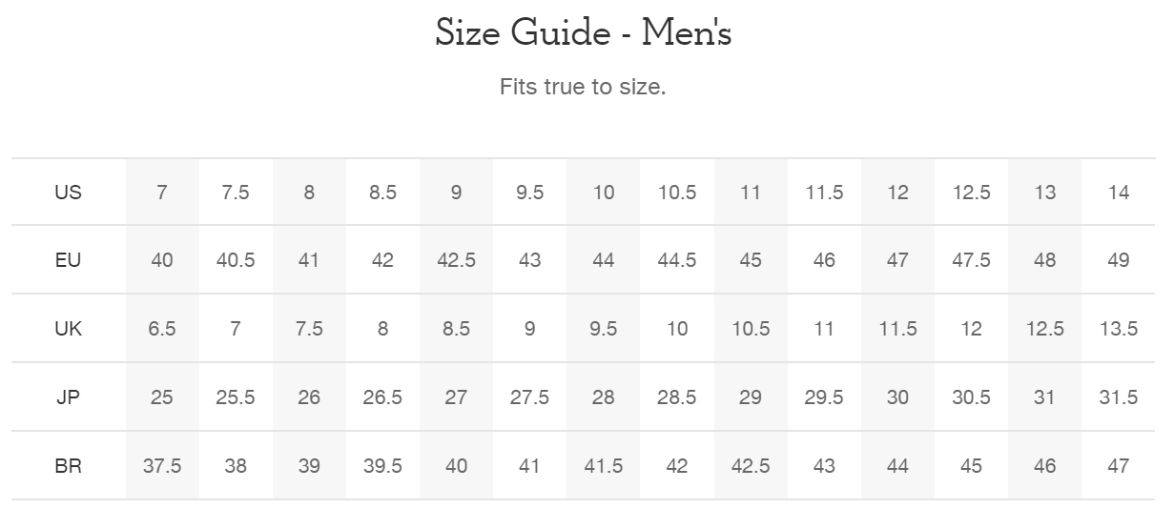Click UK size 6.5 cell
This screenshot has width=1174, height=529.
tap(162, 329)
